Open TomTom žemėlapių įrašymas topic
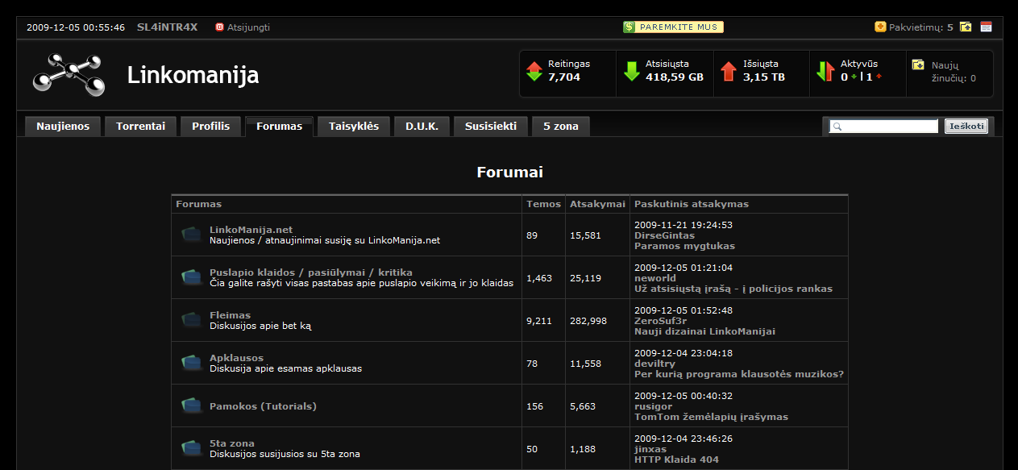The image size is (1018, 470). point(711,417)
